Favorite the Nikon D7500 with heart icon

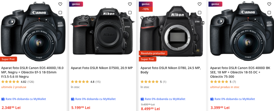130,4
